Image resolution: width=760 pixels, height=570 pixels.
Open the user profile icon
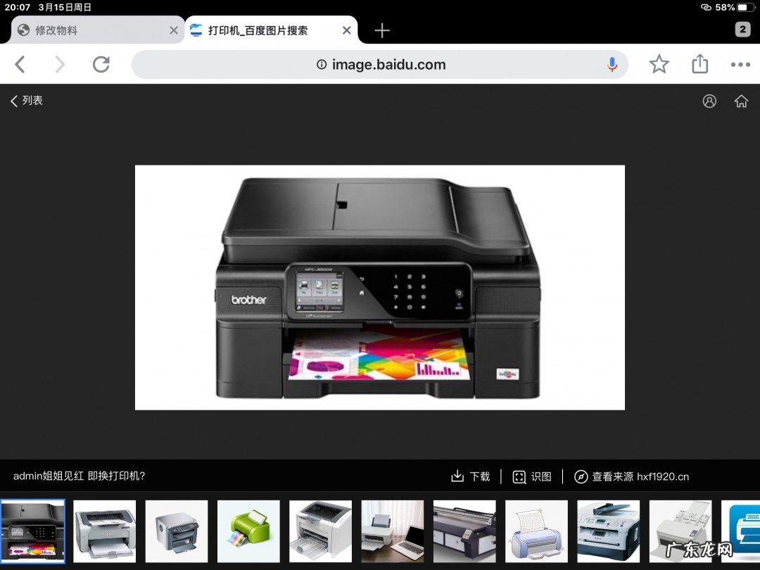(709, 101)
